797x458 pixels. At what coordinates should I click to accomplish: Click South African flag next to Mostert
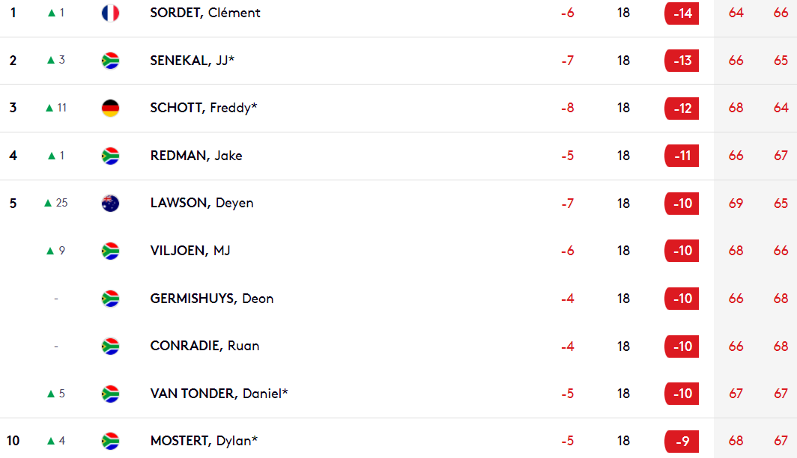pos(110,441)
